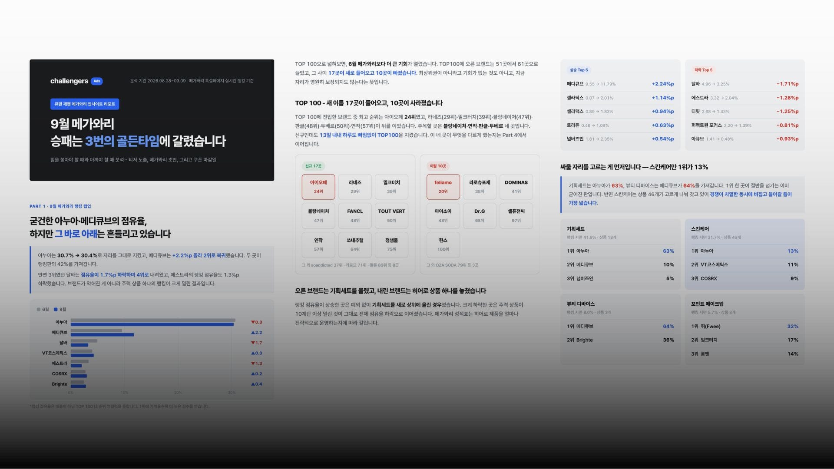The width and height of the screenshot is (834, 469).
Task: Click the blue '큐텐 재팬 메가와리 인사이트 리포트' tag
Action: 85,104
